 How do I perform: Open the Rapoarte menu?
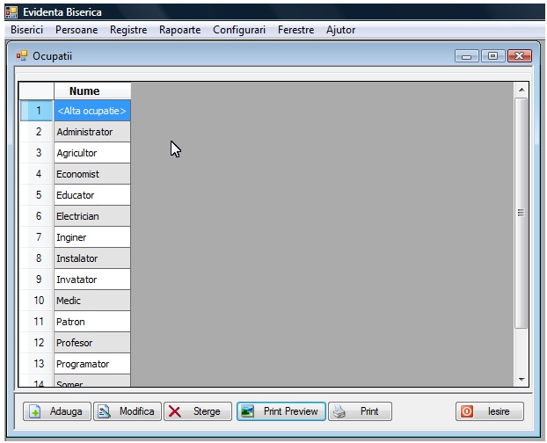point(179,30)
